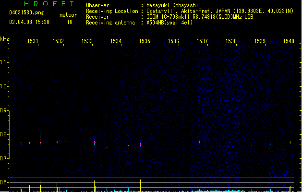Click the 1531 time marker

point(33,41)
